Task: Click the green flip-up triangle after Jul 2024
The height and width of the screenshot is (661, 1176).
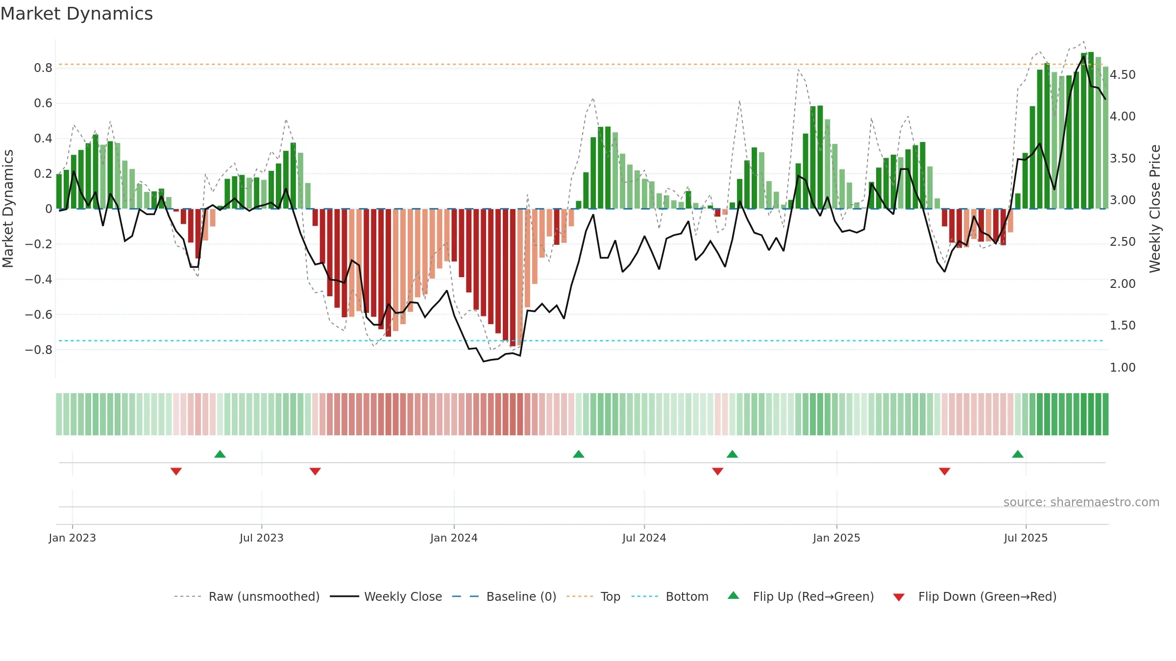Action: pos(733,454)
